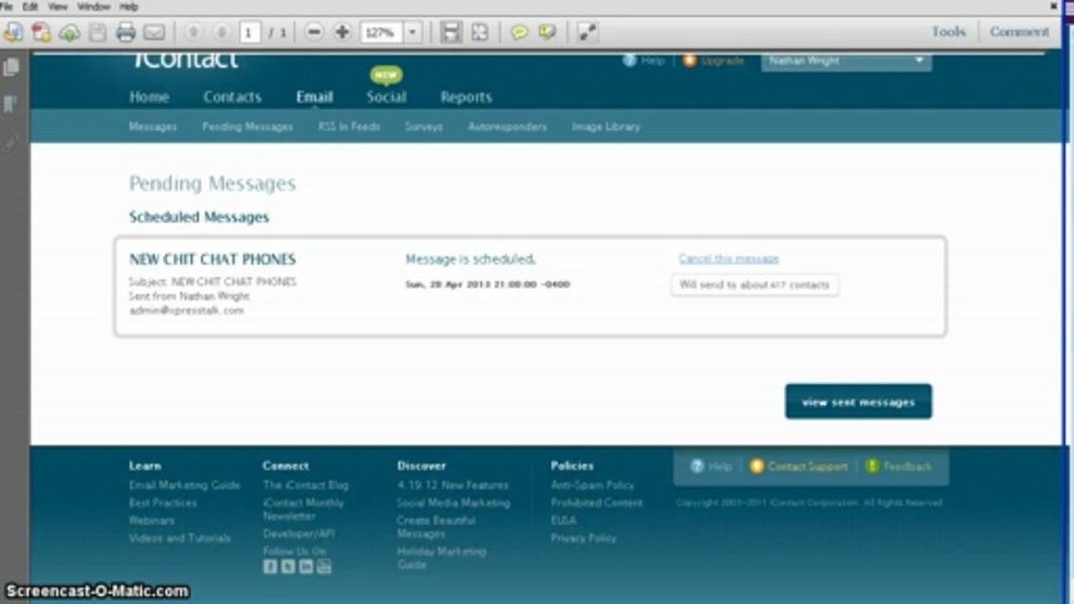Click the page number input field
The height and width of the screenshot is (604, 1074).
(249, 32)
